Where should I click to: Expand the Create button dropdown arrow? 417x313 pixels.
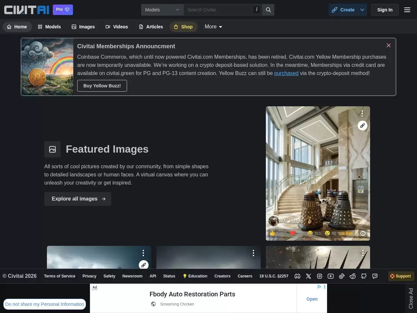pos(362,10)
